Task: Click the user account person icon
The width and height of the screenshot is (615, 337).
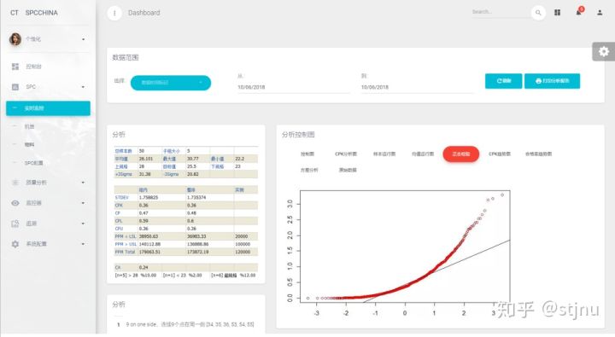Action: (600, 13)
